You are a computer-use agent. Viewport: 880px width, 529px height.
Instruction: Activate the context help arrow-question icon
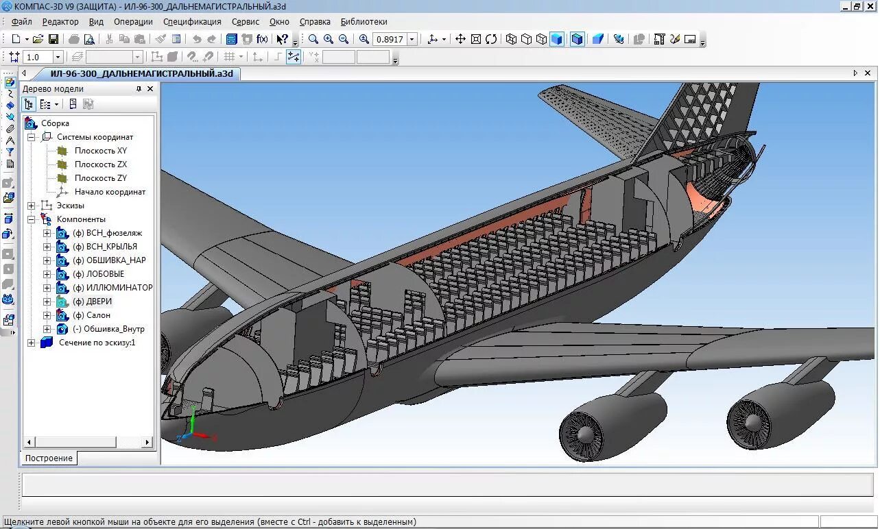coord(283,39)
